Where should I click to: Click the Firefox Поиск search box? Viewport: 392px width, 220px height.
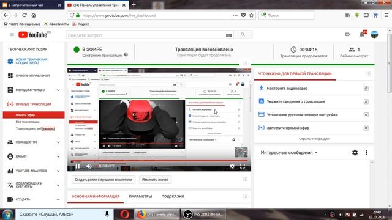click(x=287, y=15)
